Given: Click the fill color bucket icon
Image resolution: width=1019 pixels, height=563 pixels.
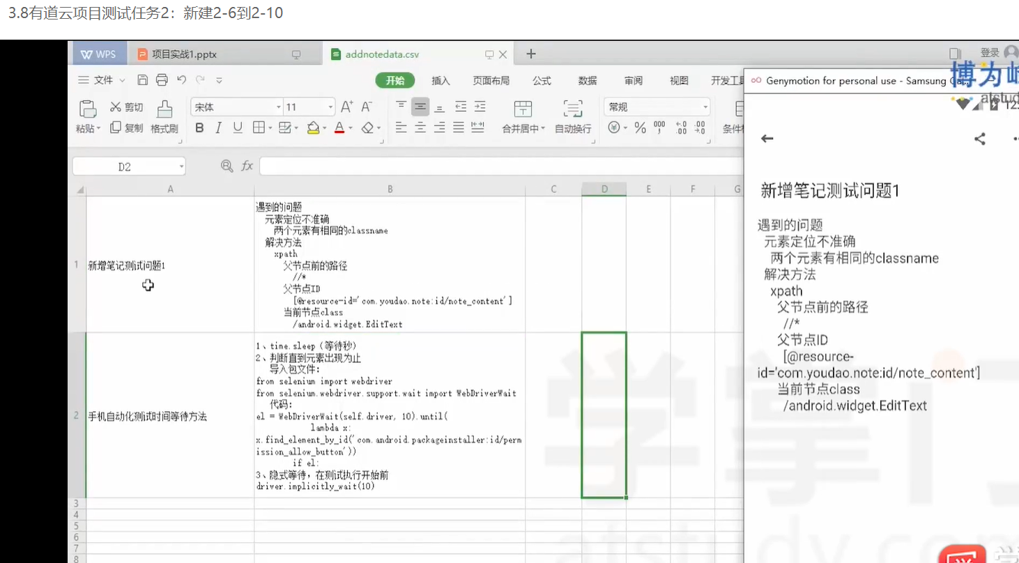Looking at the screenshot, I should (313, 128).
